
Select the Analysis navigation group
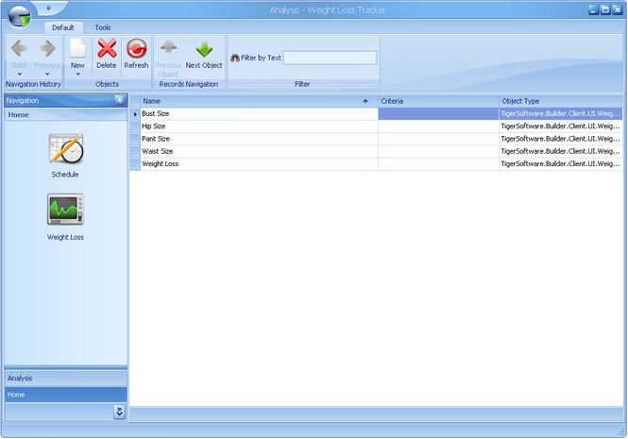pos(66,379)
